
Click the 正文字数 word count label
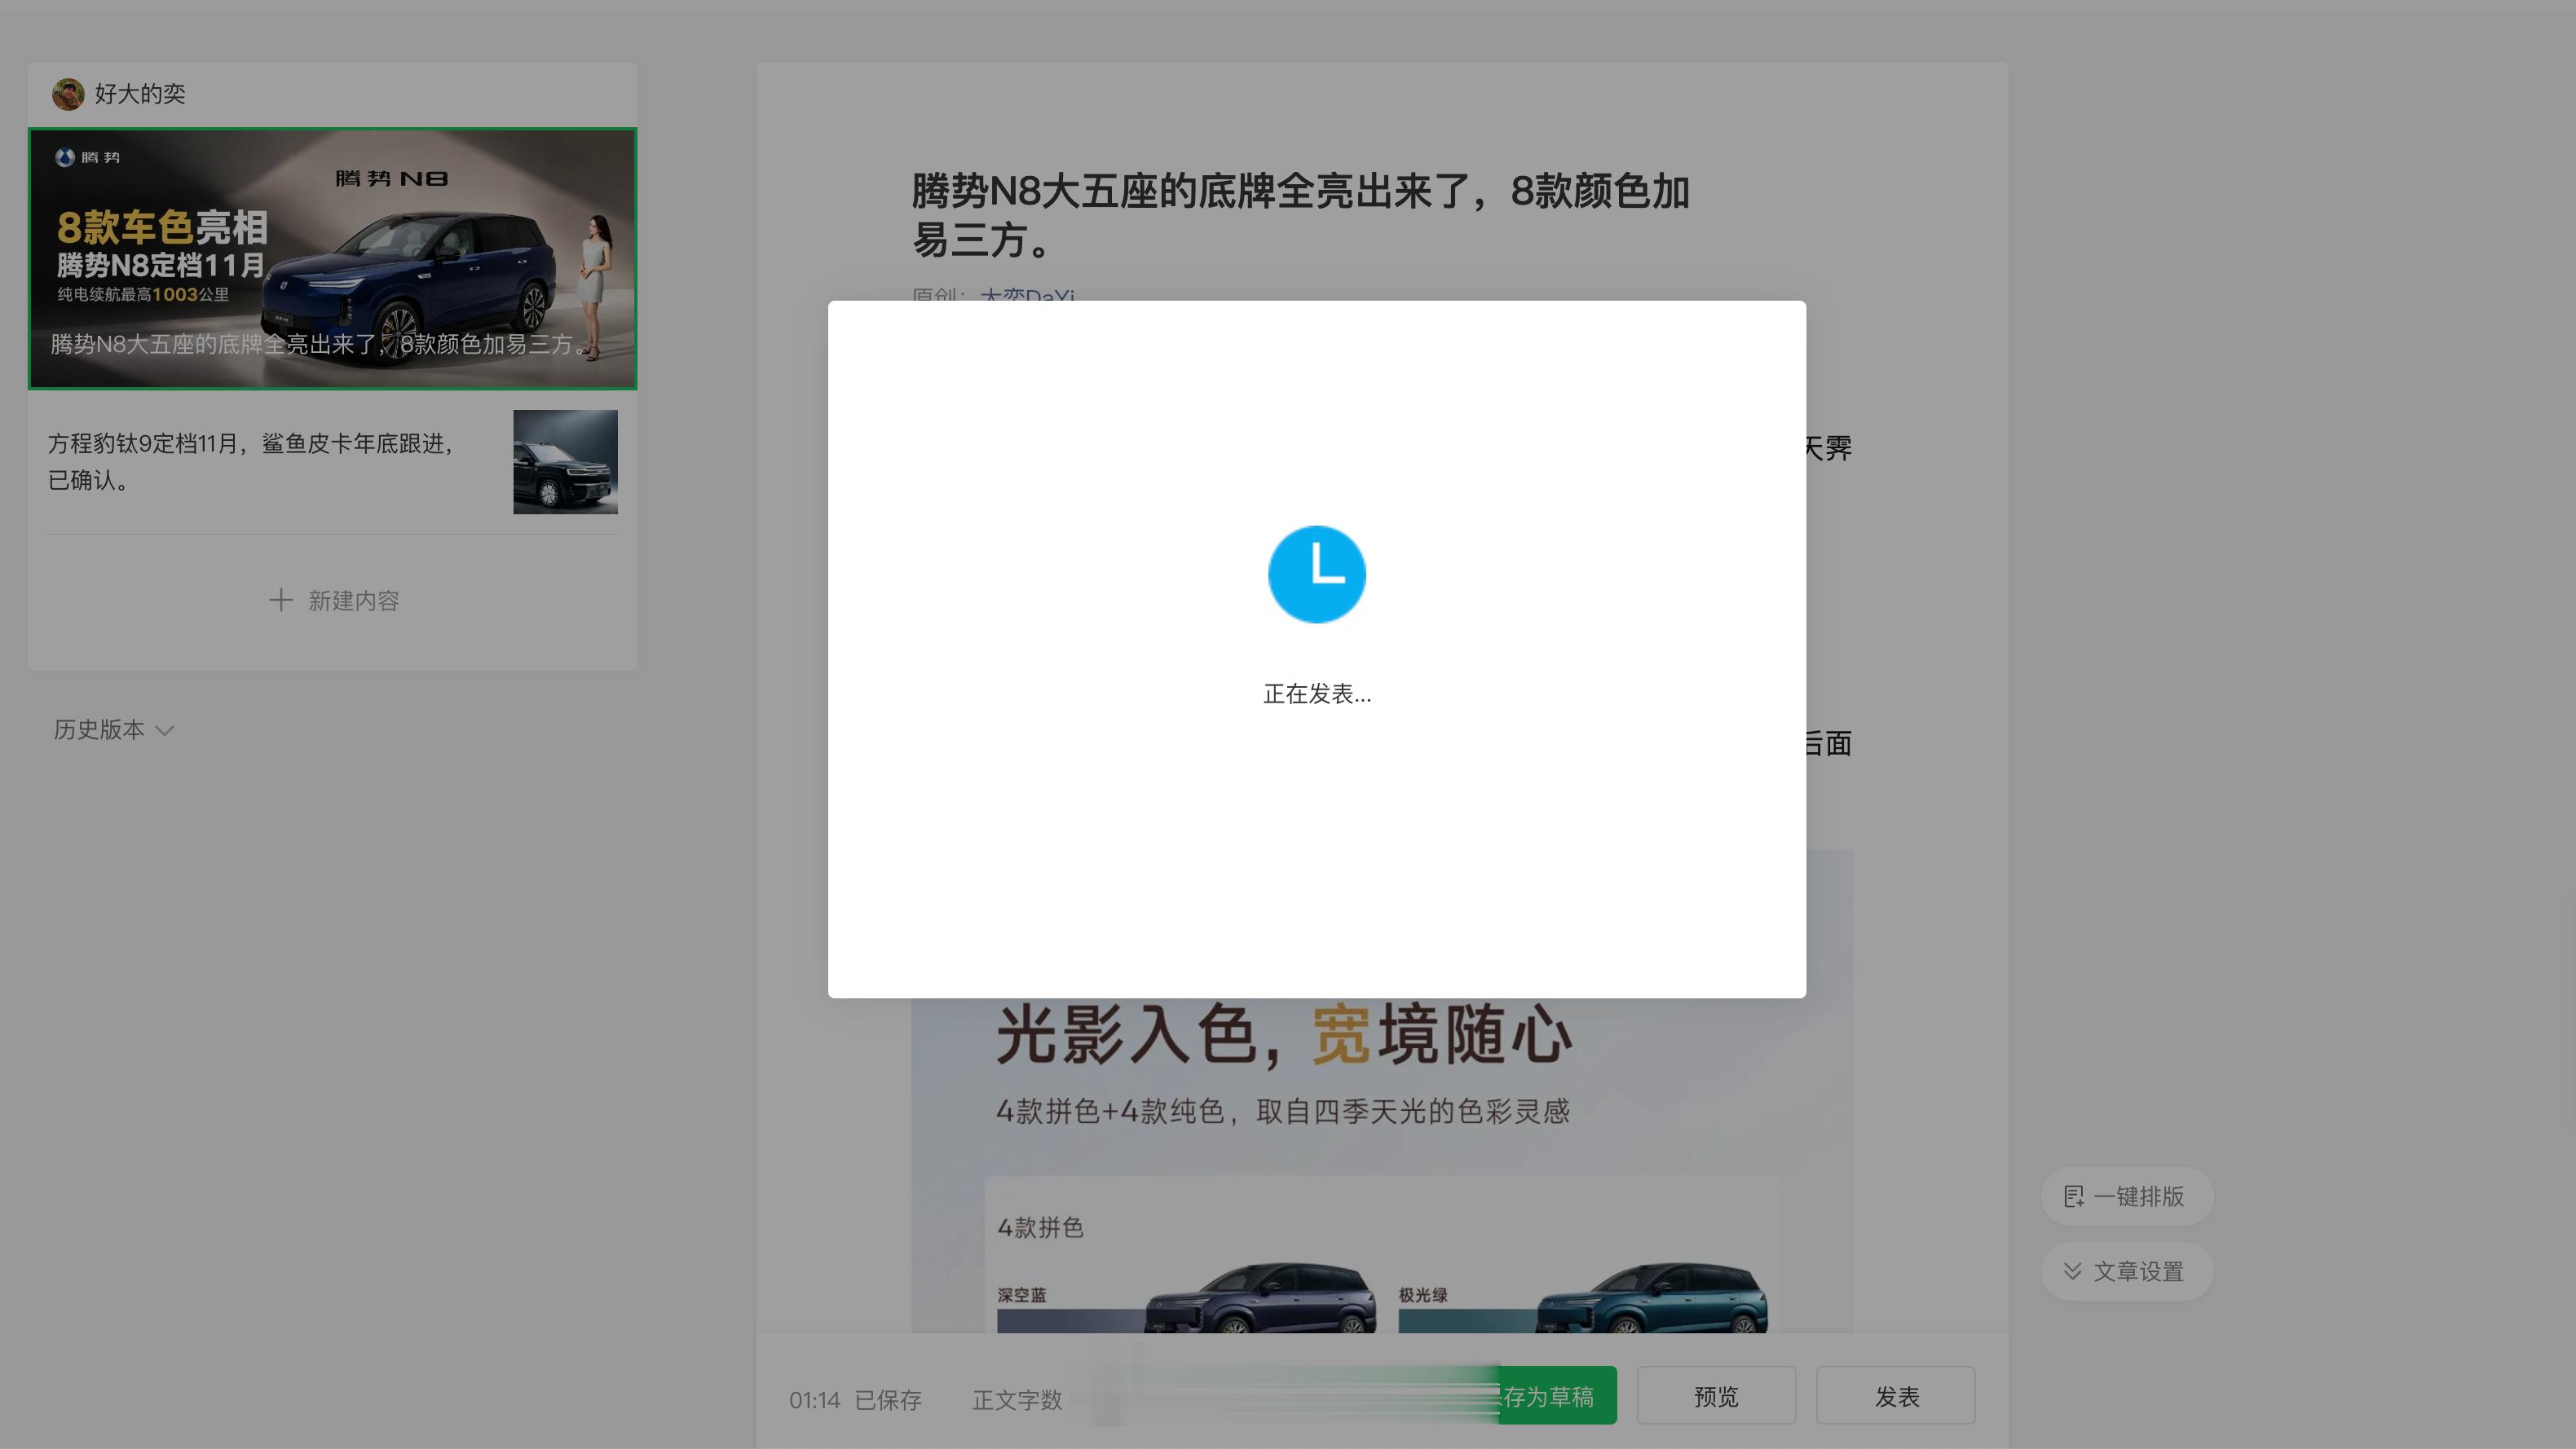(x=1017, y=1400)
